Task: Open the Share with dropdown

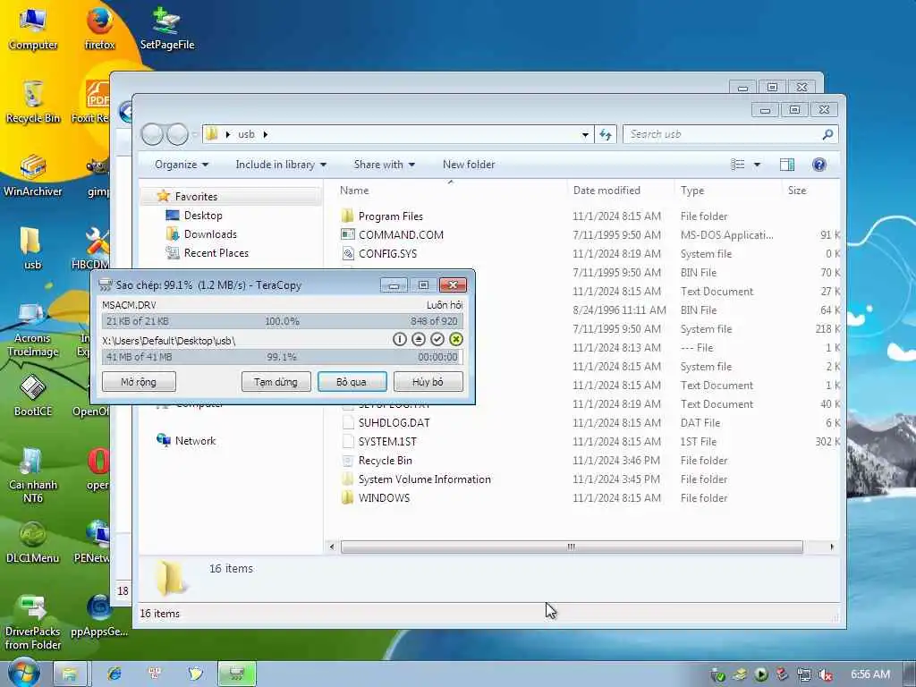Action: [385, 165]
